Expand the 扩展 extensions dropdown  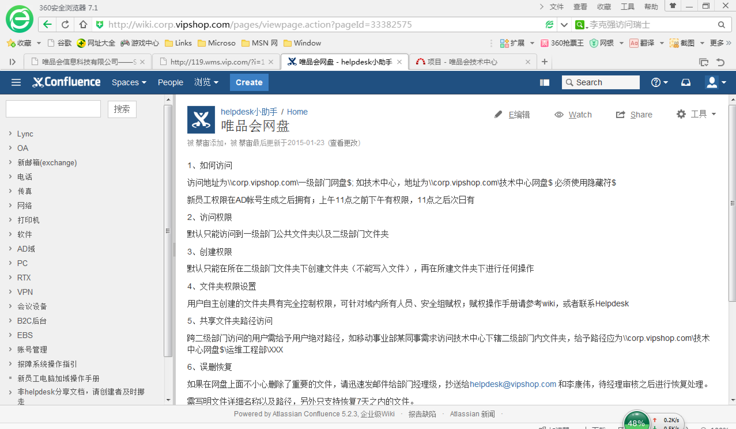pos(532,43)
